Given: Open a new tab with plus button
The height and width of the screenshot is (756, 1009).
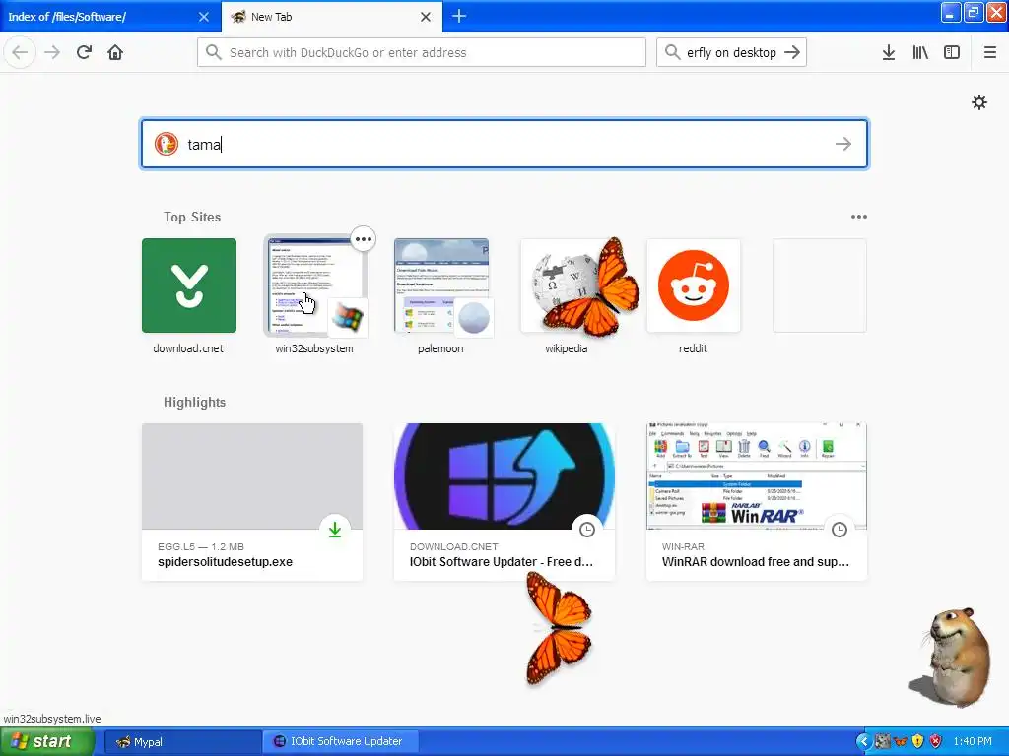Looking at the screenshot, I should click(459, 16).
